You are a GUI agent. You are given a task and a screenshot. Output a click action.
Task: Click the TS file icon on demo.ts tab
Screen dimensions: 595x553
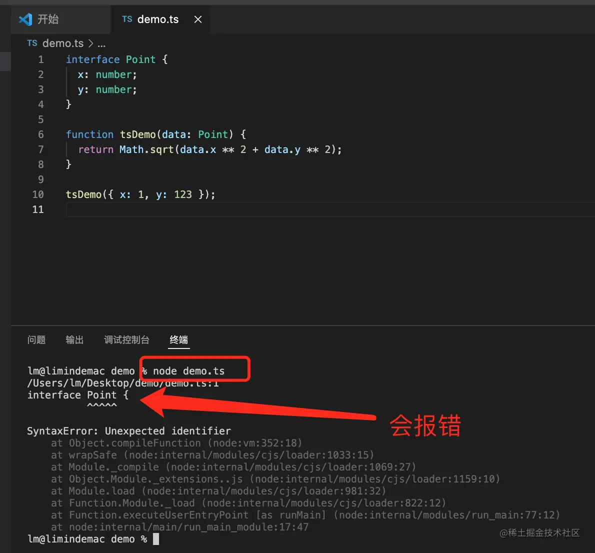pyautogui.click(x=127, y=19)
